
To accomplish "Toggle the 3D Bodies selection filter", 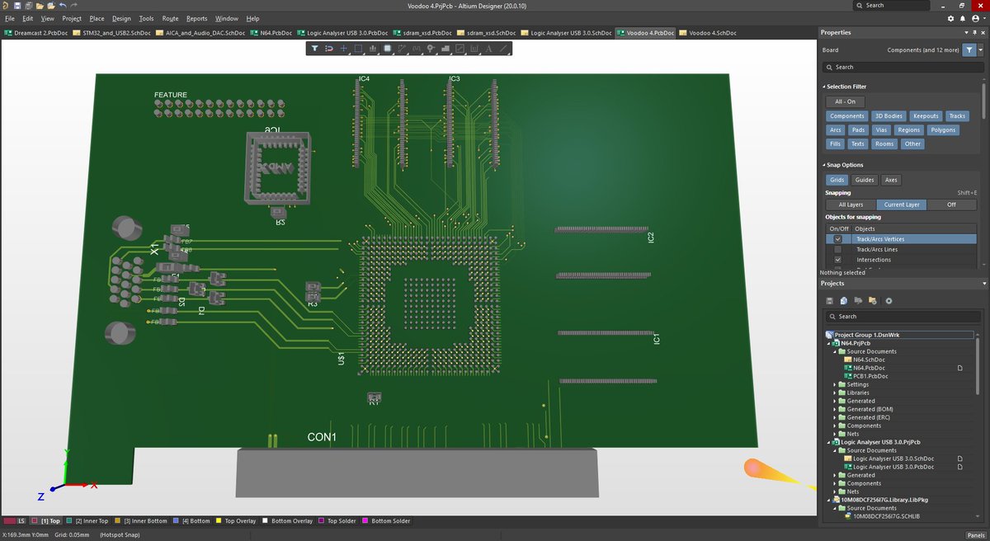I will pos(889,116).
